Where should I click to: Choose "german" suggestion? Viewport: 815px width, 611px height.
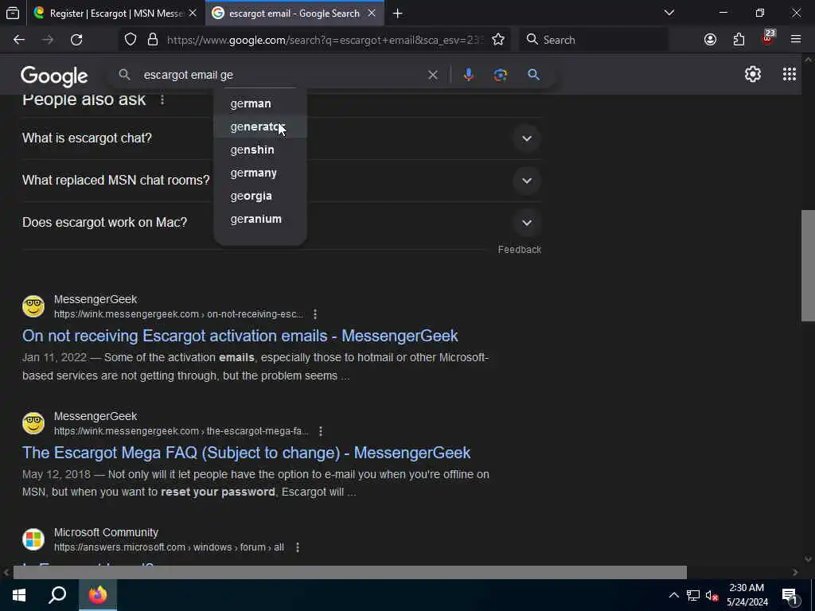click(260, 103)
